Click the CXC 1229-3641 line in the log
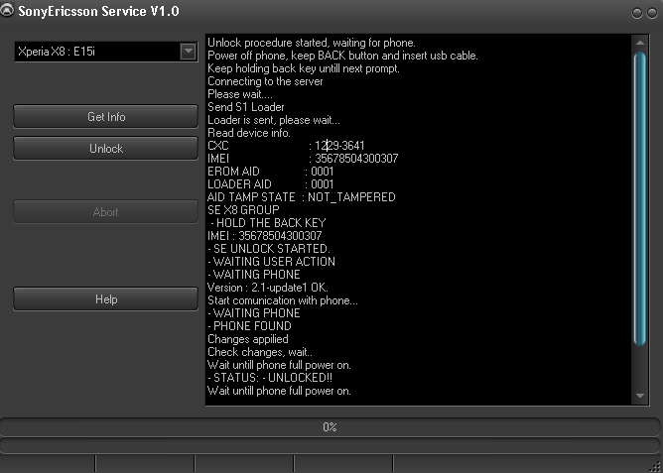 [286, 146]
